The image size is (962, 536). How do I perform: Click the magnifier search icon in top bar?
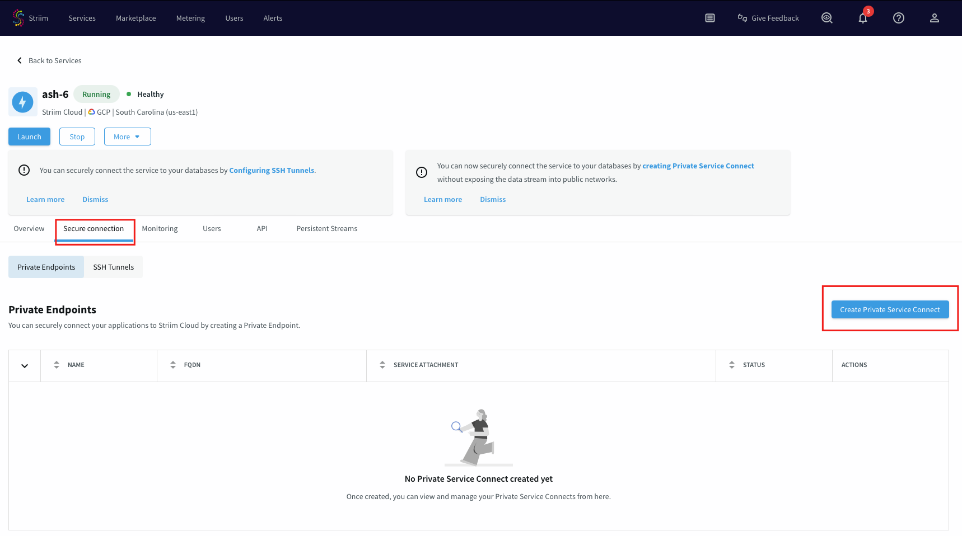click(826, 18)
